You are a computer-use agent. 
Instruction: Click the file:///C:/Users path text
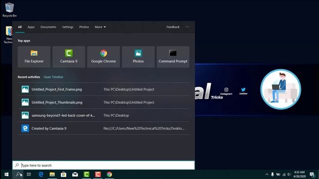pos(144,128)
